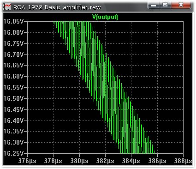Click the 386µs time axis label
196x169 pixels.
pyautogui.click(x=157, y=161)
